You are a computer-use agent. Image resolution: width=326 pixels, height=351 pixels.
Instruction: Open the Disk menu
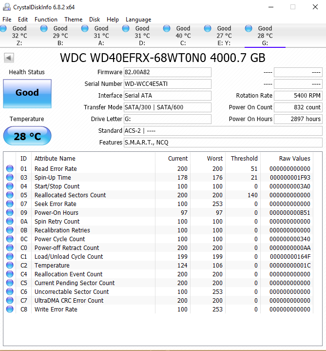coord(95,20)
